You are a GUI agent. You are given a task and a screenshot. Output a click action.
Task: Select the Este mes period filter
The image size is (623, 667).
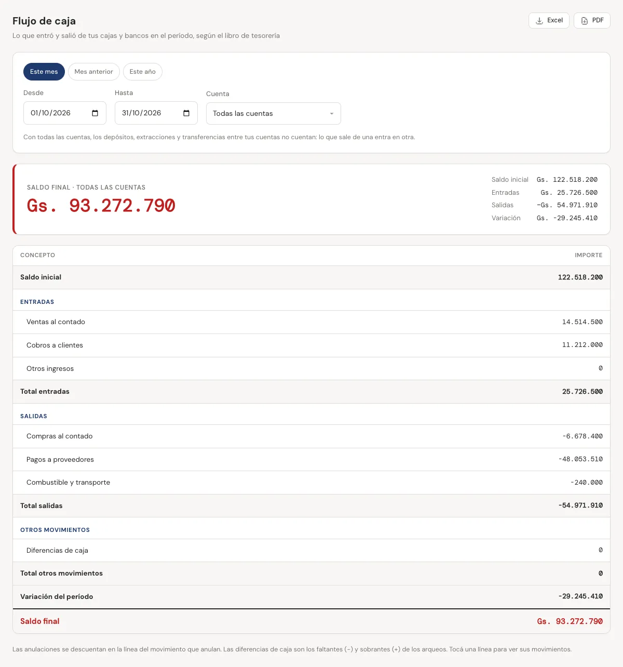pyautogui.click(x=44, y=72)
